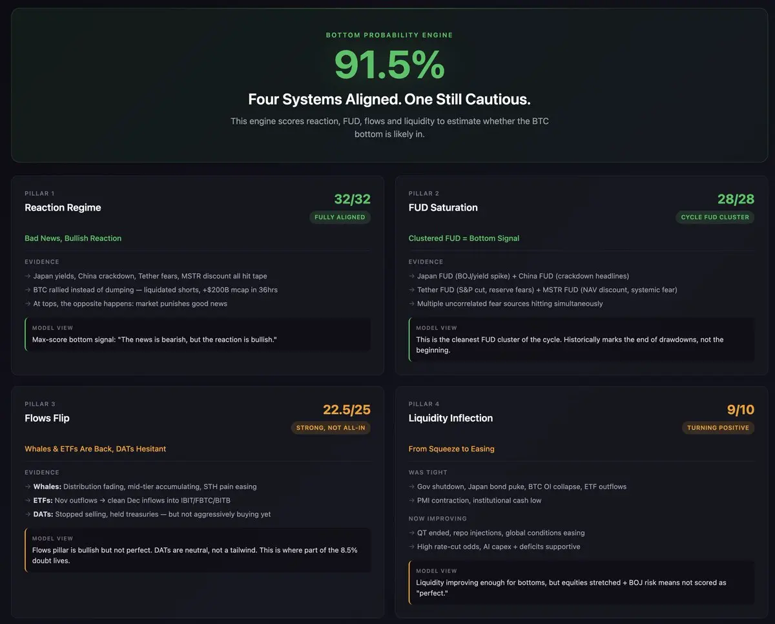Click the 28/28 score in Pillar 2
Screen dimensions: 775x624
[736, 199]
